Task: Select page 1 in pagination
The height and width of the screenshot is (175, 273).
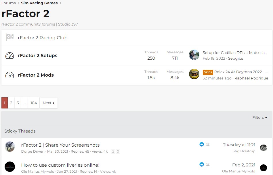Action: [5, 103]
